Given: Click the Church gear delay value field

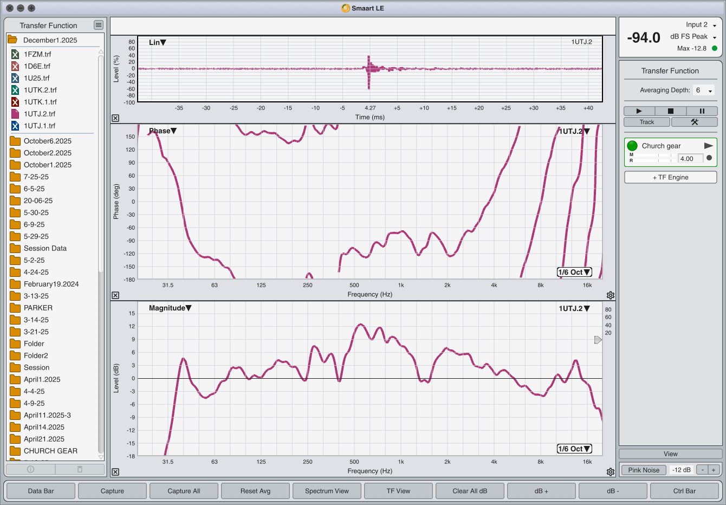Looking at the screenshot, I should tap(690, 159).
